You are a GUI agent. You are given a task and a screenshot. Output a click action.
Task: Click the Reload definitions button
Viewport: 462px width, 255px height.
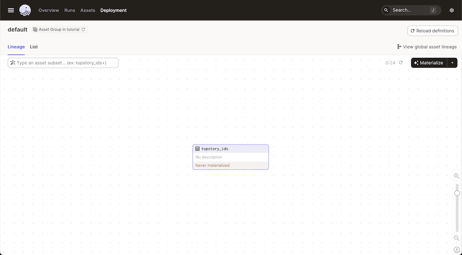click(432, 30)
